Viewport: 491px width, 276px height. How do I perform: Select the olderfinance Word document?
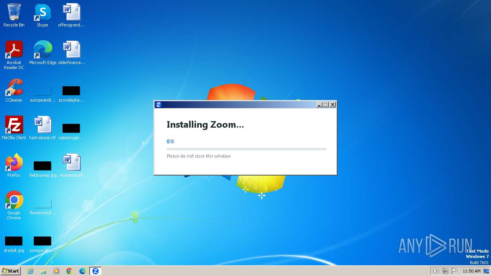(x=71, y=53)
